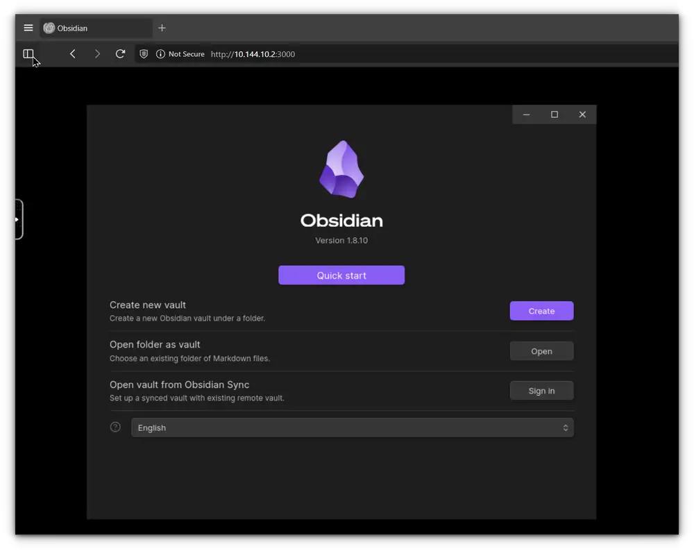Screen dimensions: 694x551
Task: Click the Obsidian logo above the version number
Action: (x=341, y=169)
